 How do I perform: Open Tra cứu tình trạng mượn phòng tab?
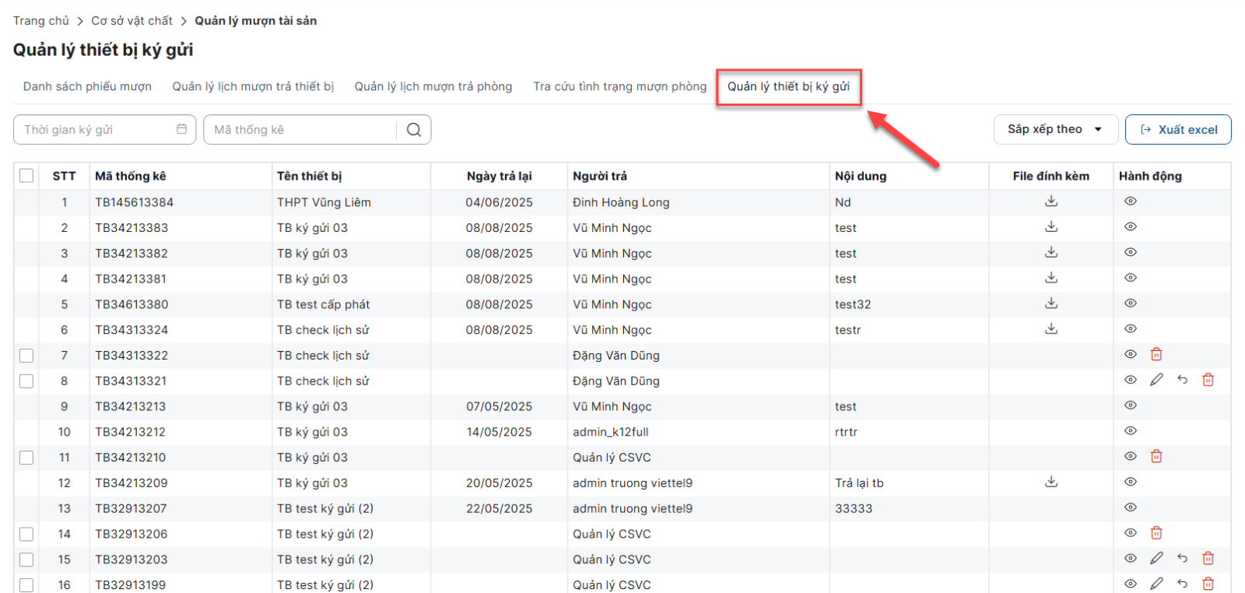click(x=619, y=86)
